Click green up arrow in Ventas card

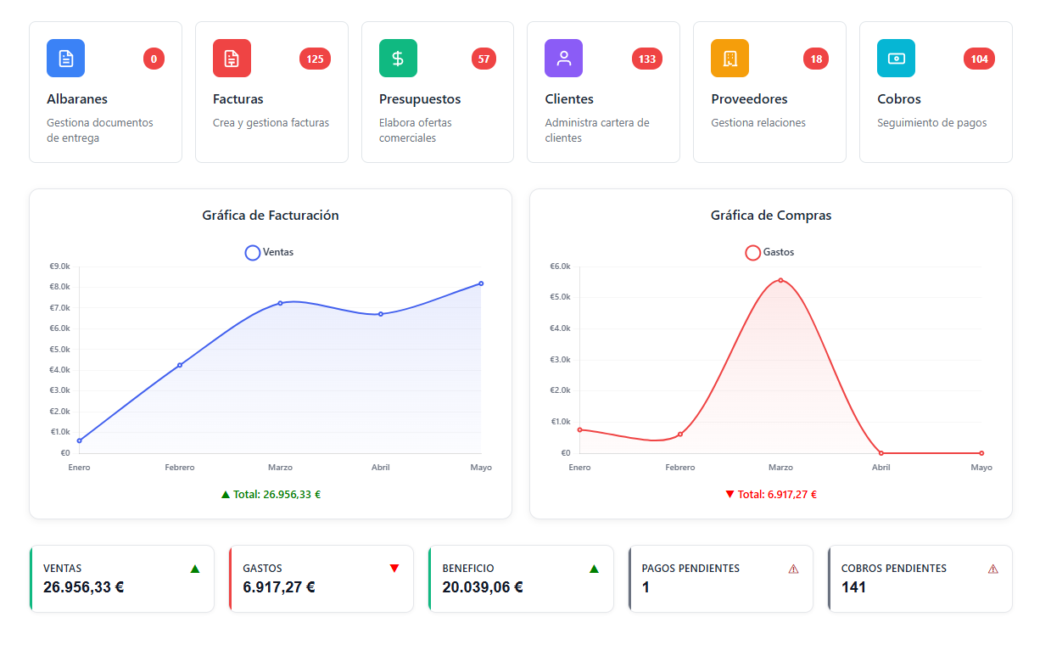[x=195, y=569]
